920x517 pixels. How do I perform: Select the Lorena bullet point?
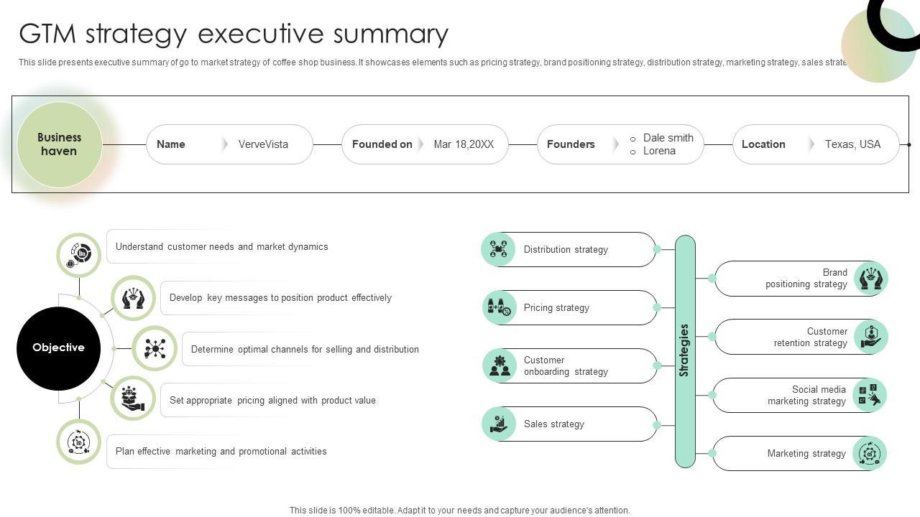pyautogui.click(x=632, y=152)
